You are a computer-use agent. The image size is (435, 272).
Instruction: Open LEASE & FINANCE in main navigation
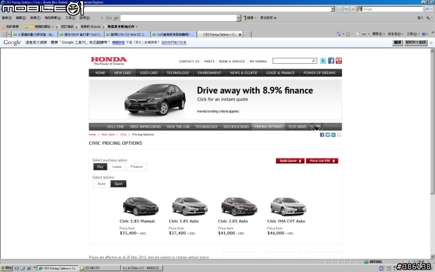(x=280, y=73)
